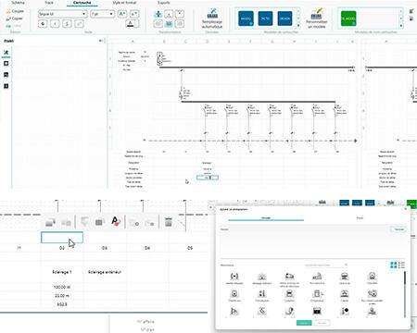Viewport: 417px width, 333px height.
Task: Click the pictogram library search field
Action: (x=326, y=265)
